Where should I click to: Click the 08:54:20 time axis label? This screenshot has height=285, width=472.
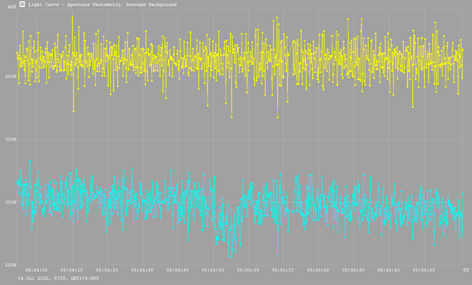coord(107,270)
